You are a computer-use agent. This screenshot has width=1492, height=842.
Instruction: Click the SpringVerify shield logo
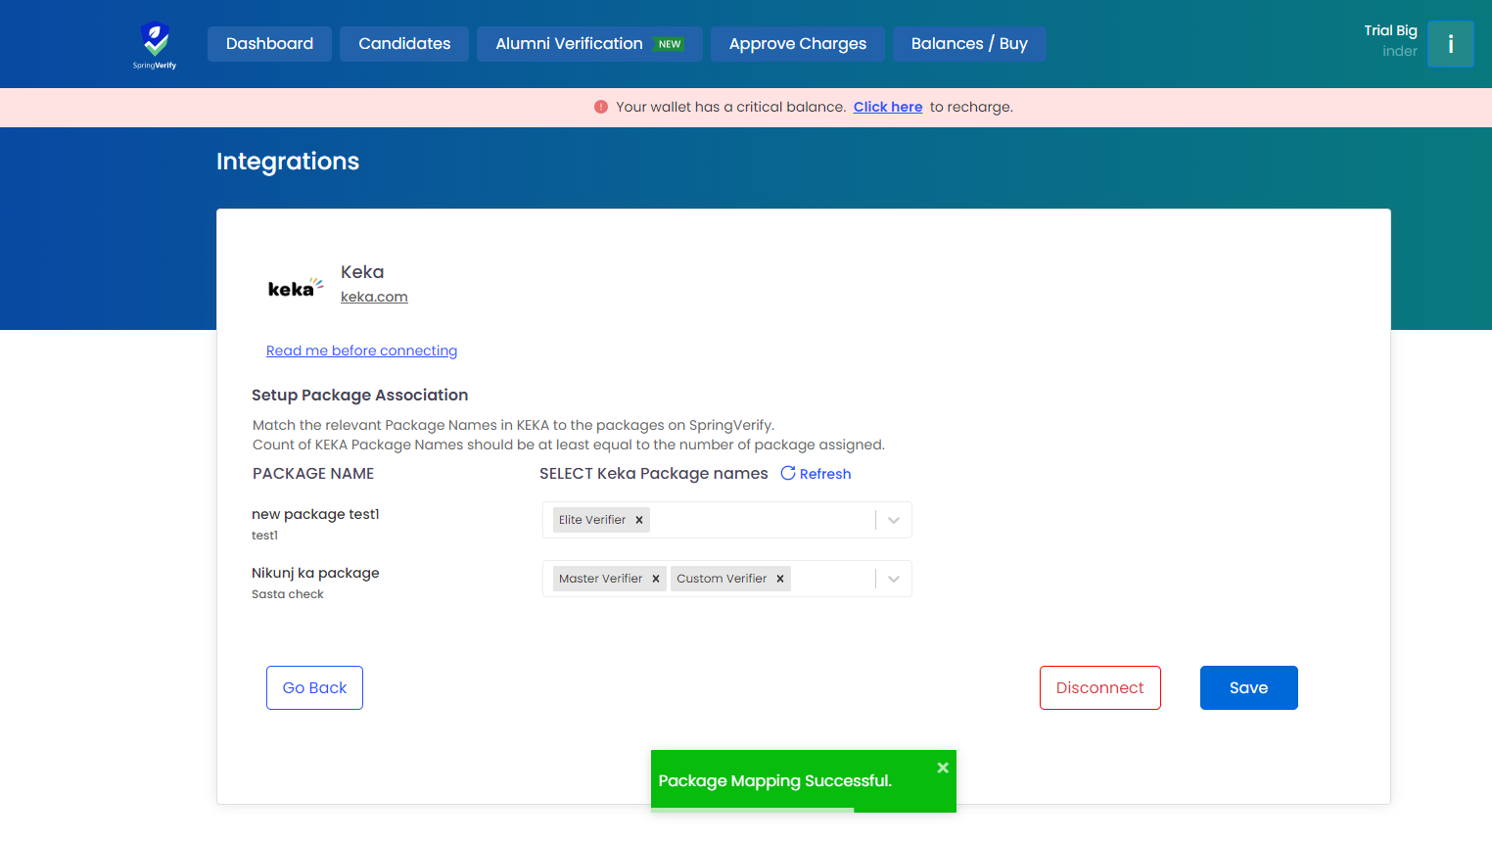click(155, 45)
